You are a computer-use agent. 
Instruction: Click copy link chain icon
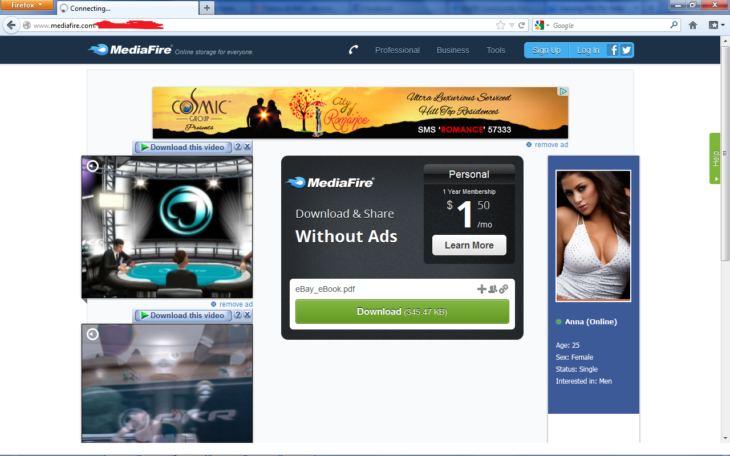(x=504, y=289)
